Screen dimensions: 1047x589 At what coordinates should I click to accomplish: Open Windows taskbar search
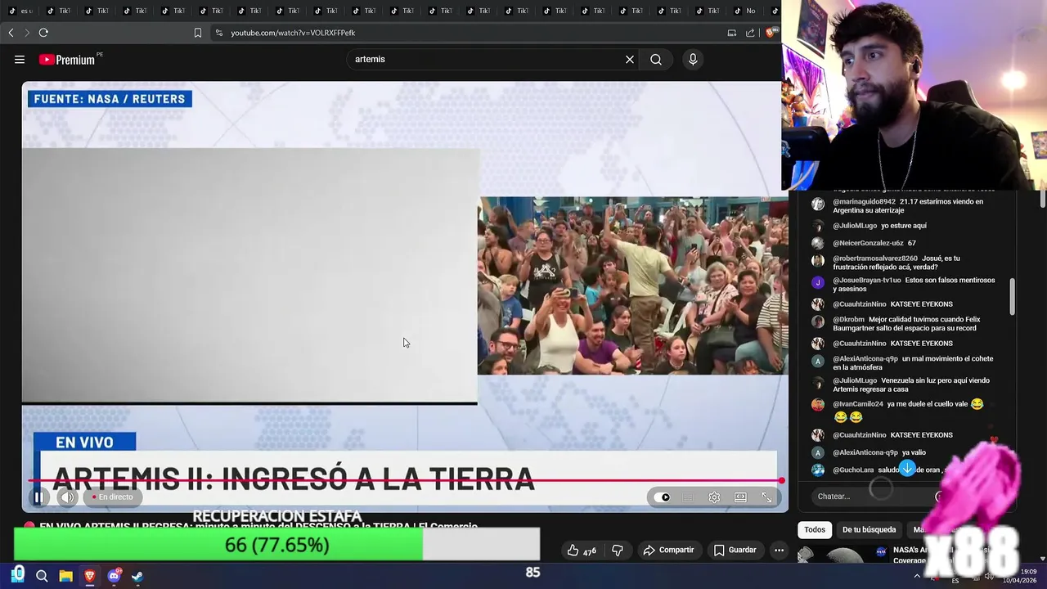[x=42, y=576]
